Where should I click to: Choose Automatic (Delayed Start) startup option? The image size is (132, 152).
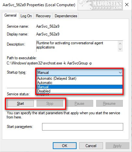click(x=80, y=78)
